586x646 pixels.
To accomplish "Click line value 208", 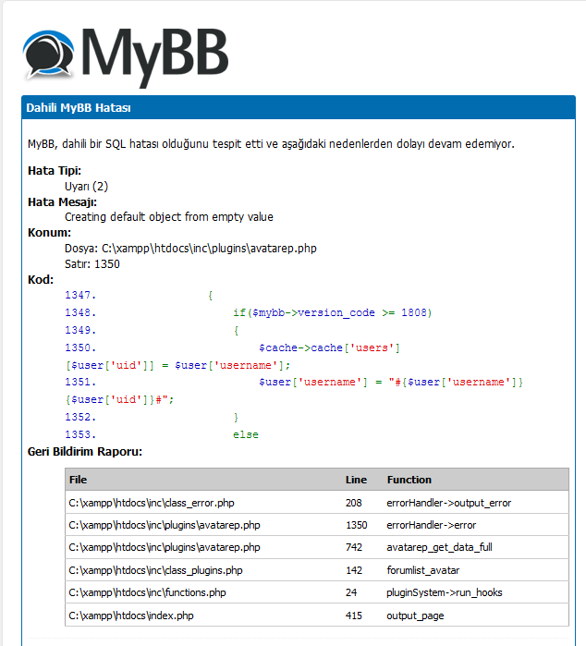I will tap(354, 503).
